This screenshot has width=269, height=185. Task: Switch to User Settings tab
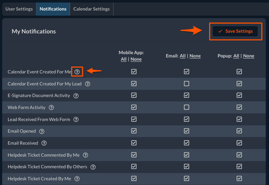(19, 9)
